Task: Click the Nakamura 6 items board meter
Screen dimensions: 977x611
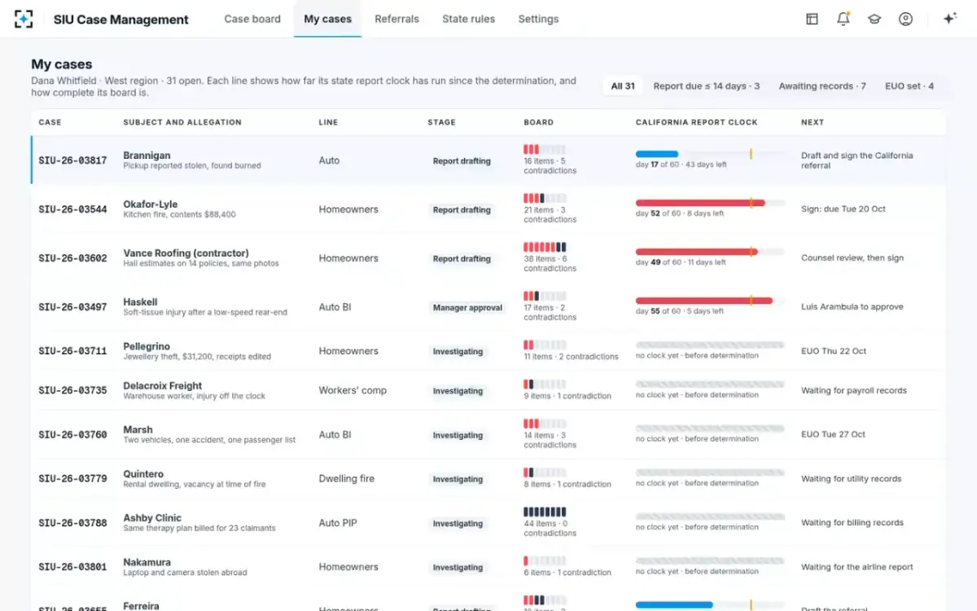Action: click(545, 560)
